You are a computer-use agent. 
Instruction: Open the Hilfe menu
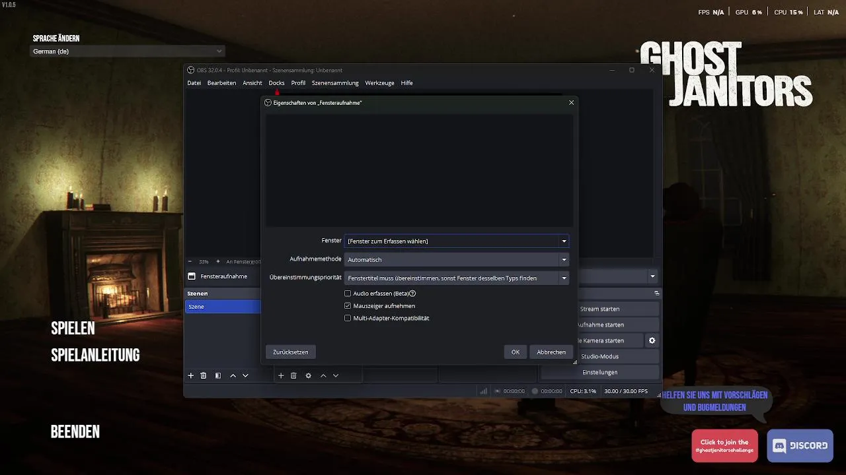click(x=406, y=83)
